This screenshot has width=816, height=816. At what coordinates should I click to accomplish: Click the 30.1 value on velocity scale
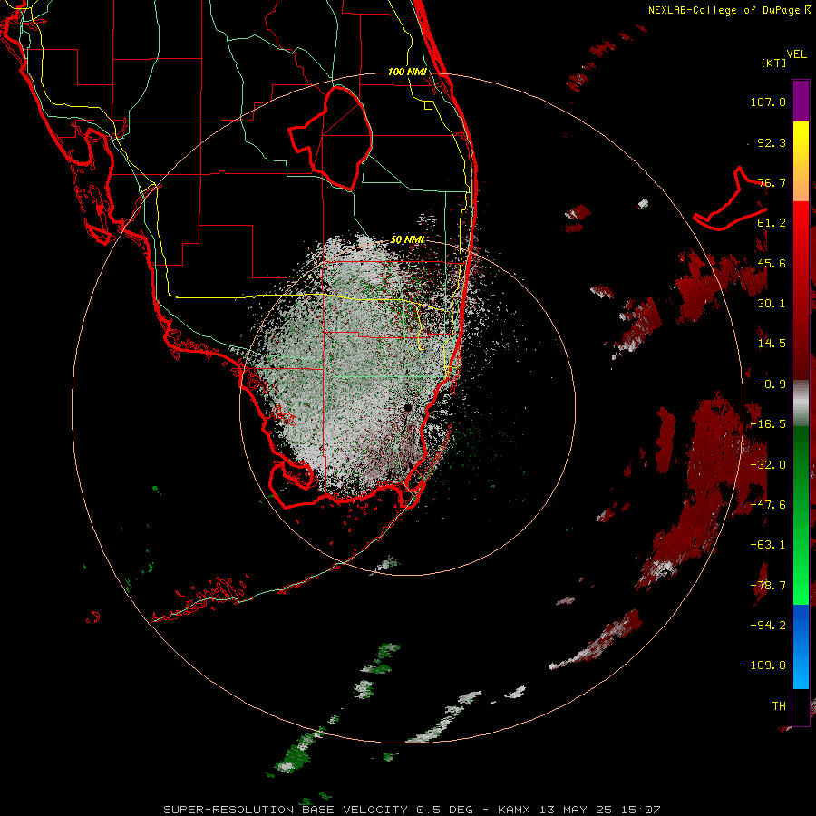point(772,304)
